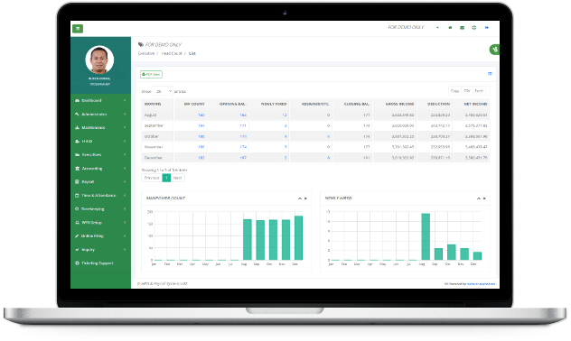Screen dimensions: 571x341
Task: Open the Show entries count dropdown
Action: click(163, 91)
